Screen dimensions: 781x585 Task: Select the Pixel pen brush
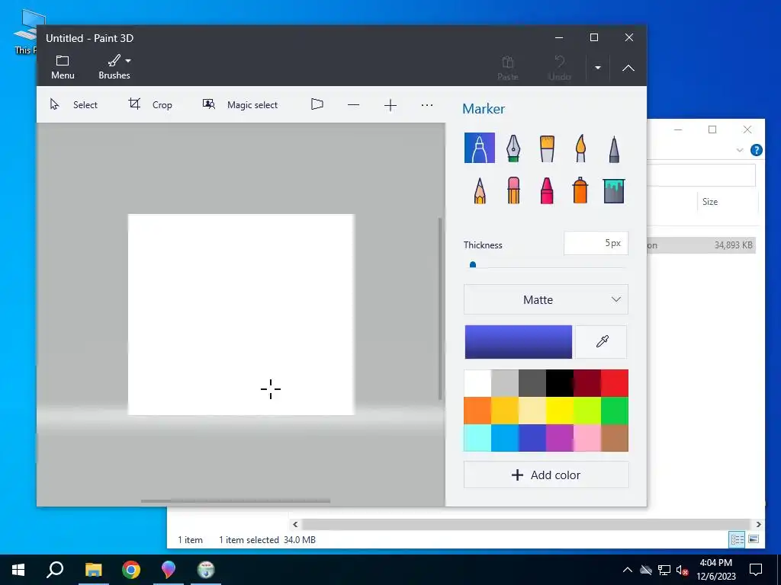(x=614, y=148)
